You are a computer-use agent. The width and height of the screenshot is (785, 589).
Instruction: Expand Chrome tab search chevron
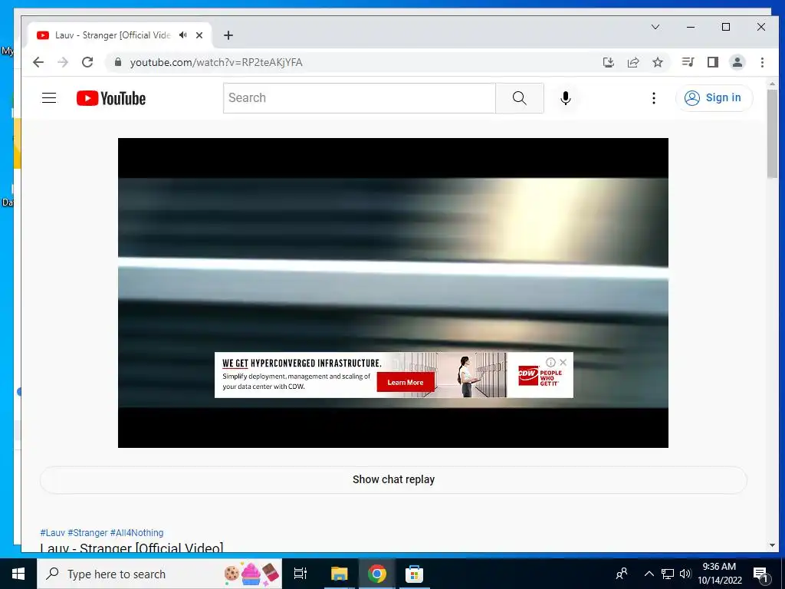655,27
